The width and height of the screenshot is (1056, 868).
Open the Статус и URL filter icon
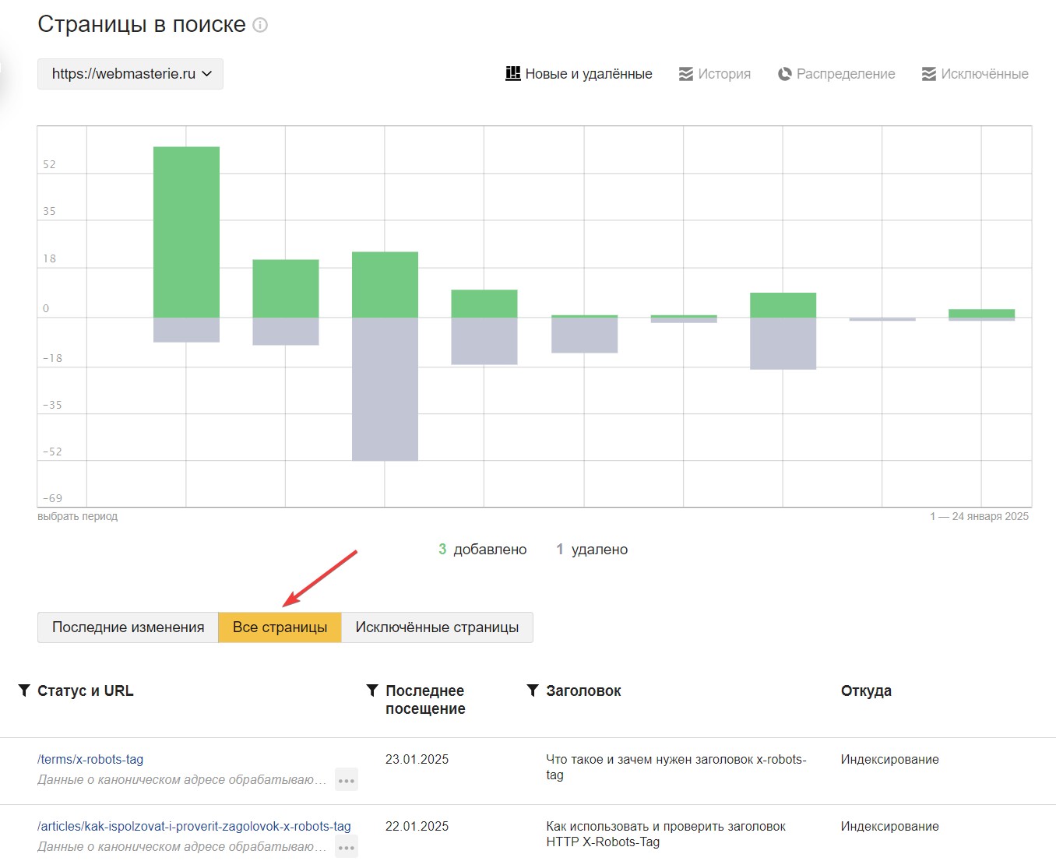[24, 691]
